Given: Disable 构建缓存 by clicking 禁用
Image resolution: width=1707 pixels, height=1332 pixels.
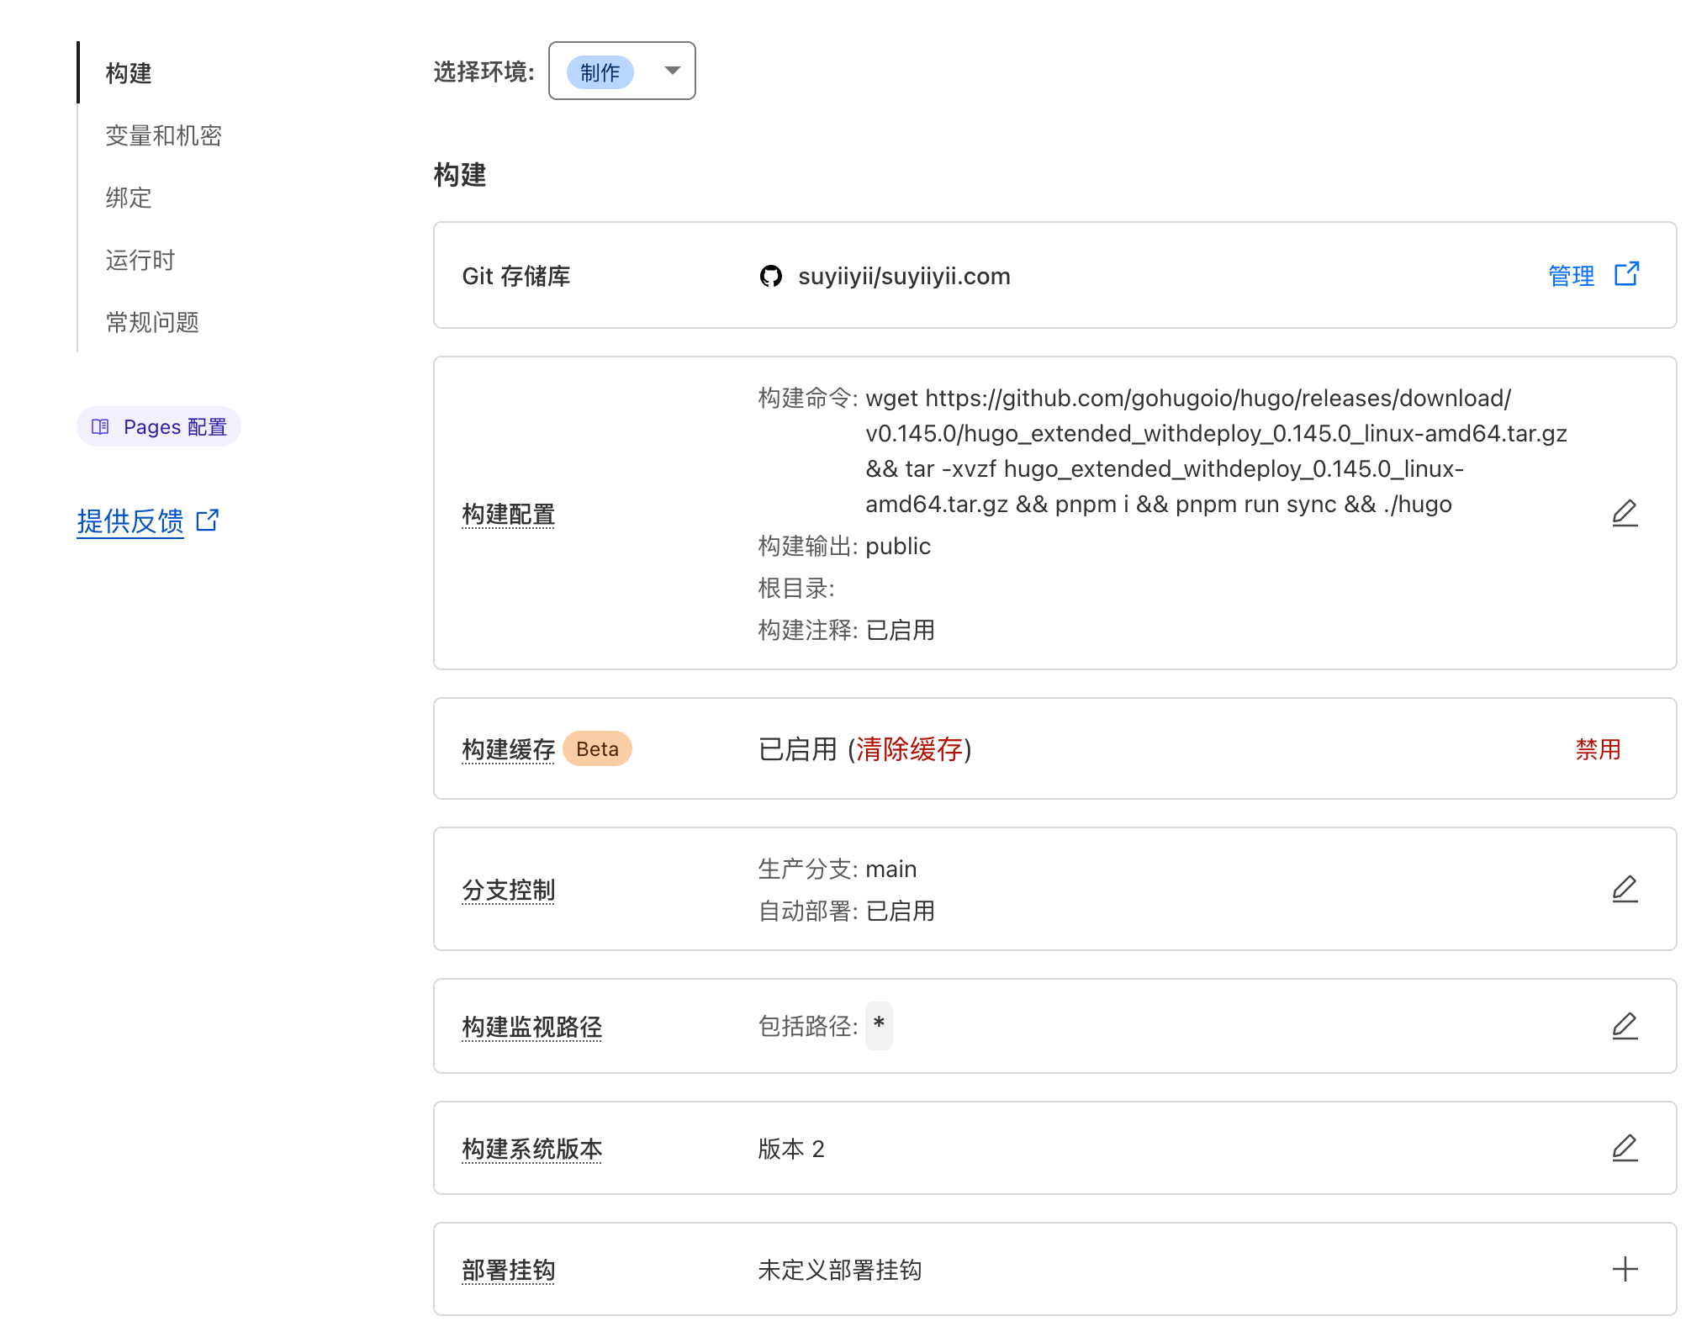Looking at the screenshot, I should click(1597, 749).
